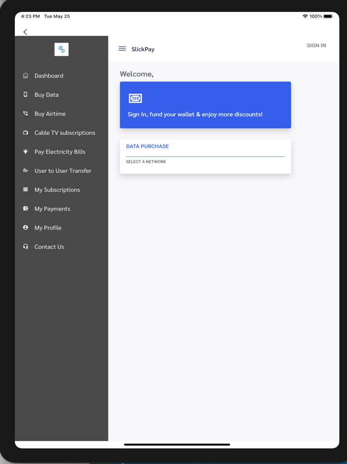
Task: Select the Dashboard home icon
Action: coord(25,76)
